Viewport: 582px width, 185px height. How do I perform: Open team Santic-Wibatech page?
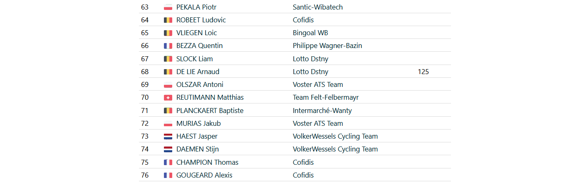click(318, 7)
